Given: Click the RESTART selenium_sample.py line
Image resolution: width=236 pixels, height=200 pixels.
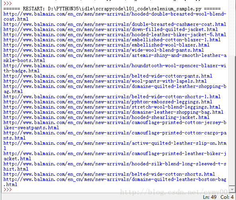Looking at the screenshot, I should click(x=112, y=9).
